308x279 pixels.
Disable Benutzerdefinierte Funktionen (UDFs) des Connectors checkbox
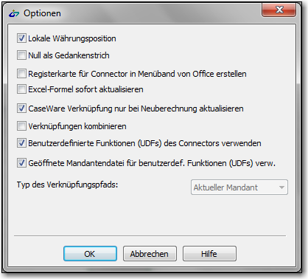21,143
